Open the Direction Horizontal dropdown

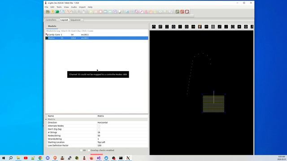point(122,123)
